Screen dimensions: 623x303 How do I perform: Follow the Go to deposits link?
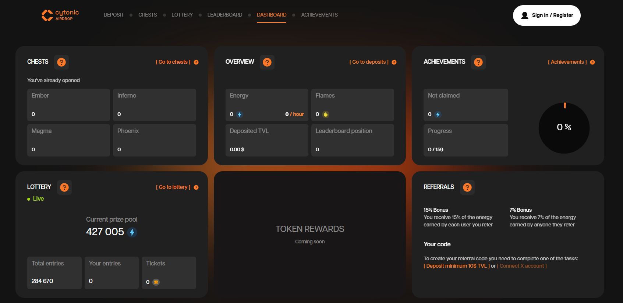coord(369,62)
